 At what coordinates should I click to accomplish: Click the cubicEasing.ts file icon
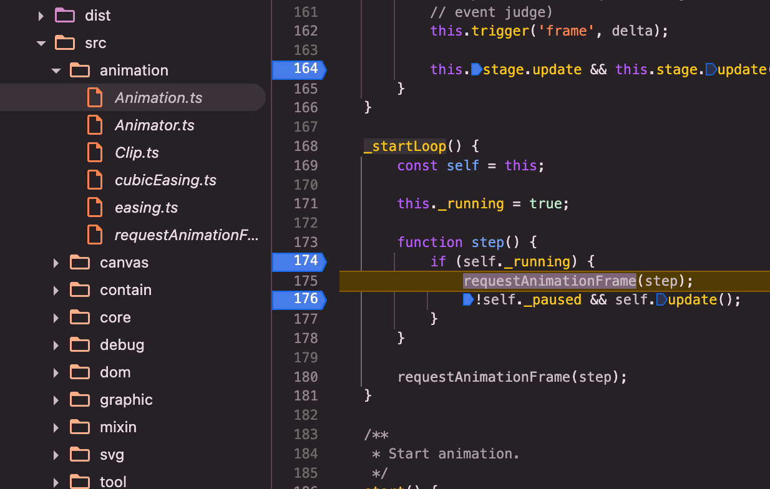[x=95, y=180]
